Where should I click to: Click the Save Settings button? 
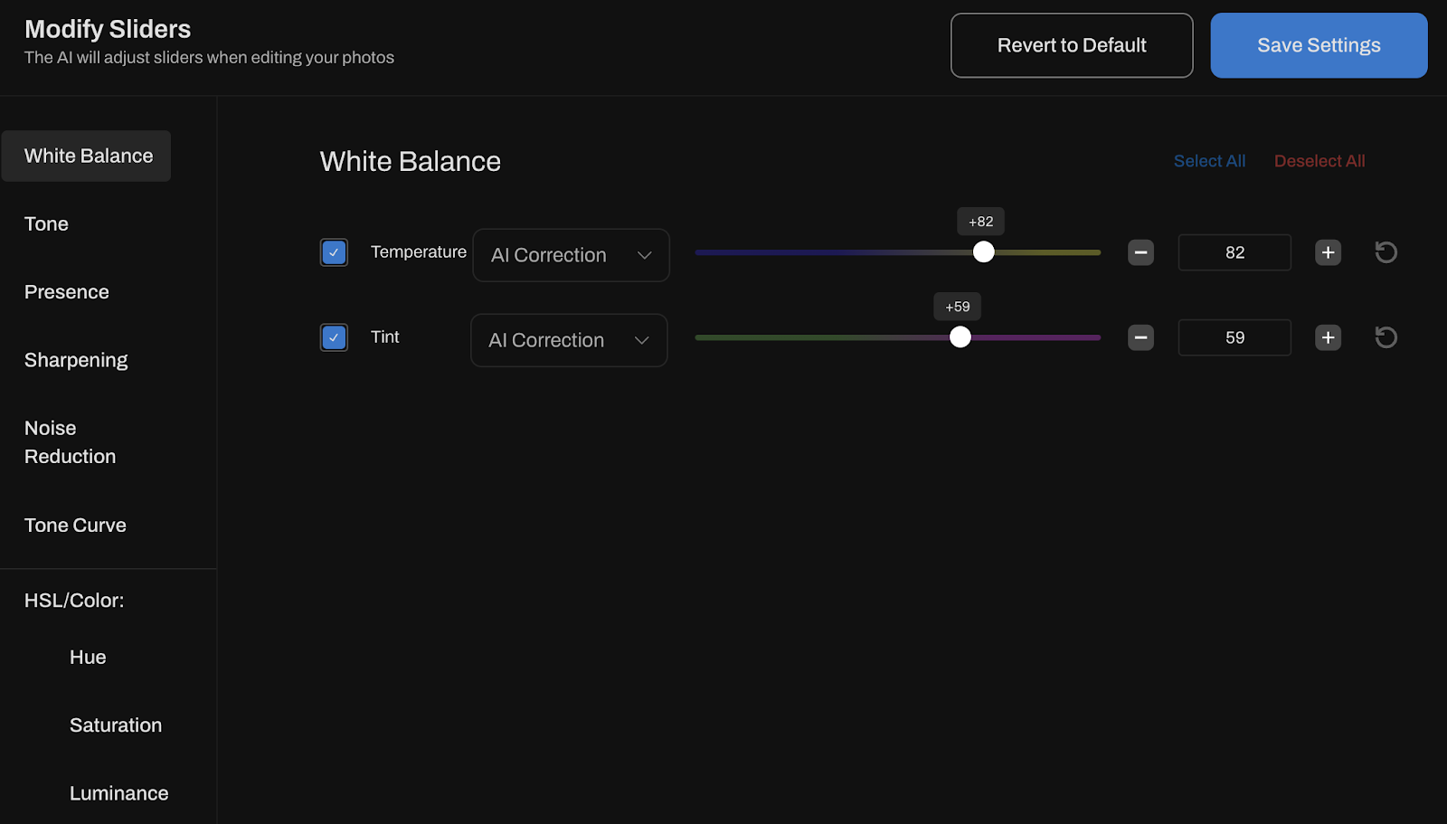tap(1318, 45)
